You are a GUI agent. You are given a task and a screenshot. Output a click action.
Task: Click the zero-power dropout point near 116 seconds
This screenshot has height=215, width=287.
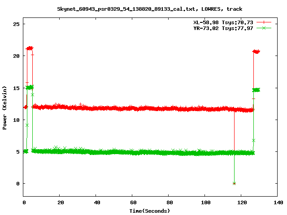pos(234,183)
